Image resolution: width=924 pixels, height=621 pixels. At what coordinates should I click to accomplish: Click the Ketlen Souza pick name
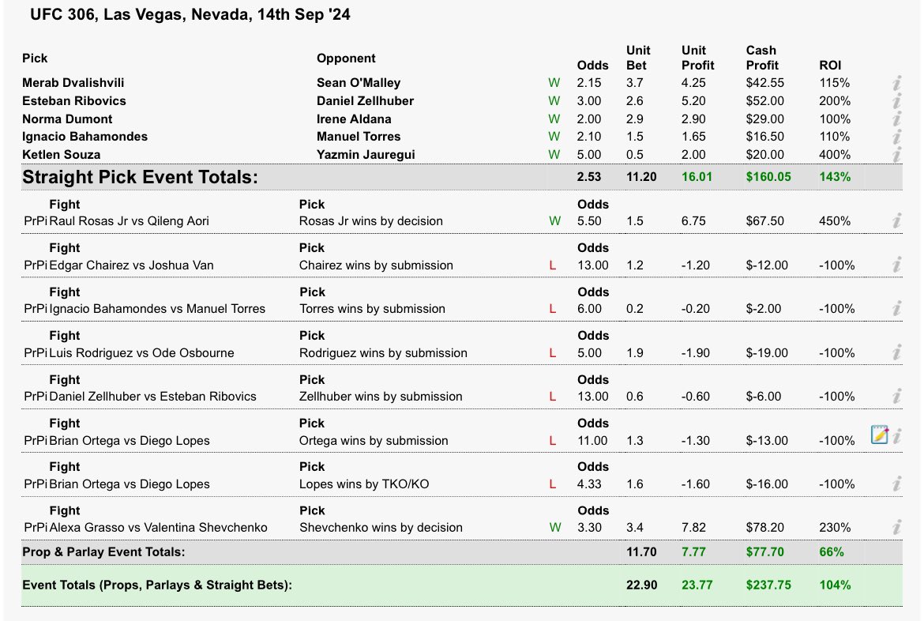coord(62,155)
